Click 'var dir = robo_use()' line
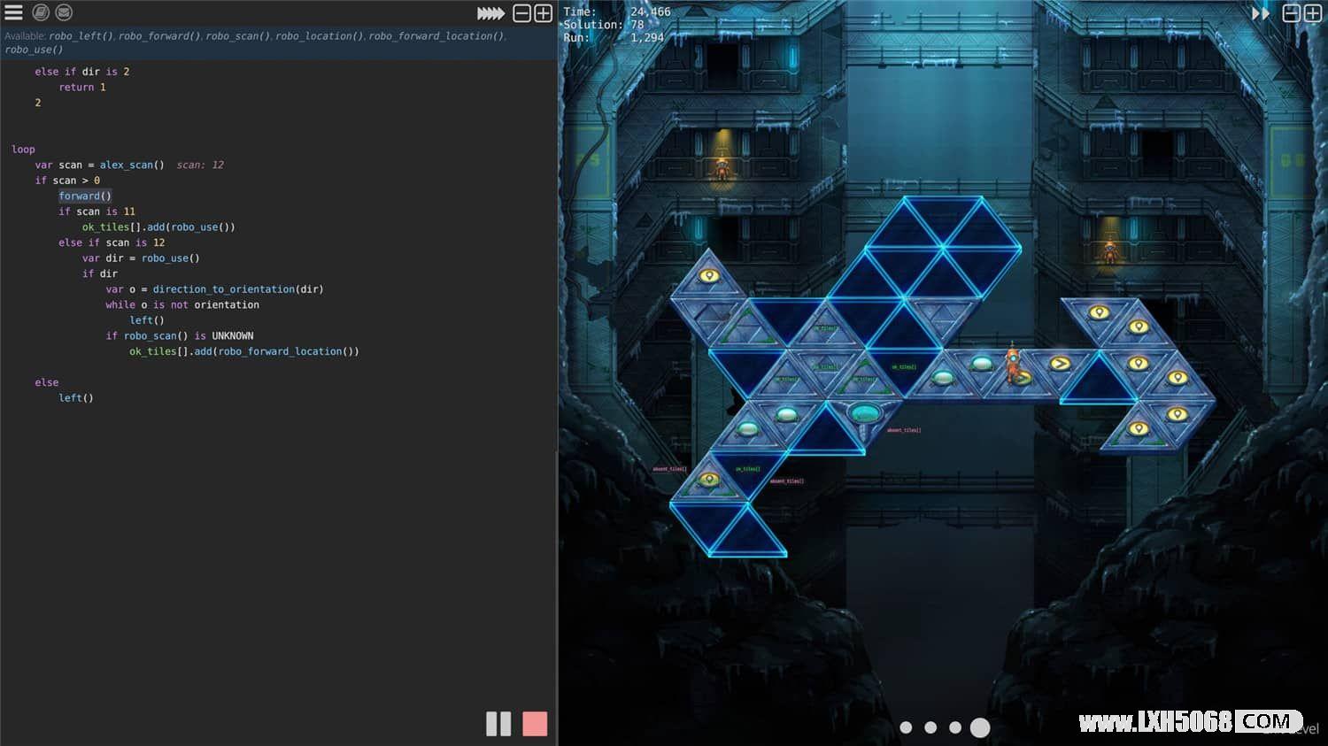 (141, 258)
